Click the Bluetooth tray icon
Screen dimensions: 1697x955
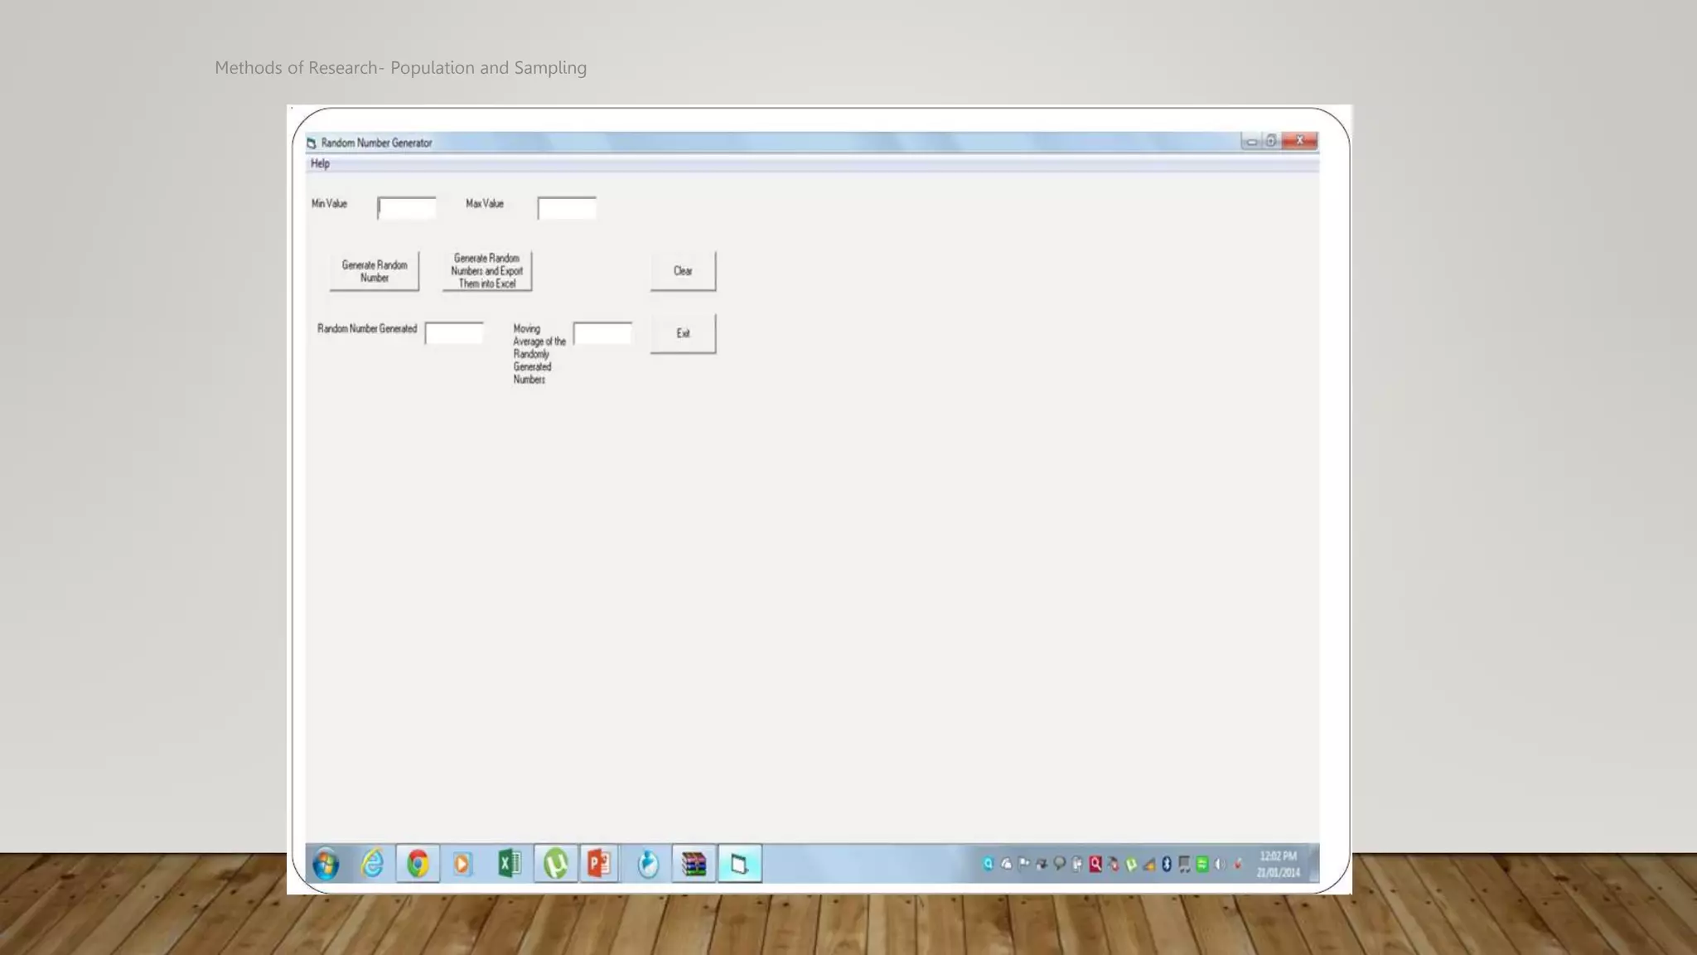point(1167,865)
